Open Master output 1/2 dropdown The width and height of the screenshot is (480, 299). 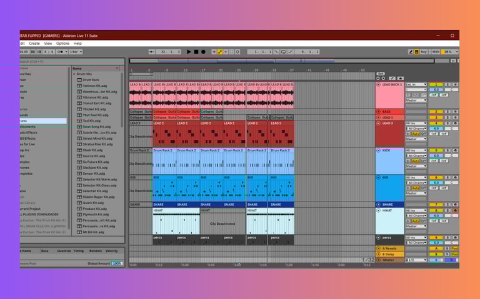coord(416,260)
